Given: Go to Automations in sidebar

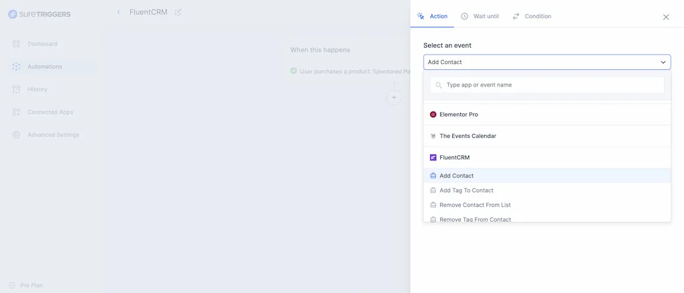Looking at the screenshot, I should pyautogui.click(x=45, y=67).
